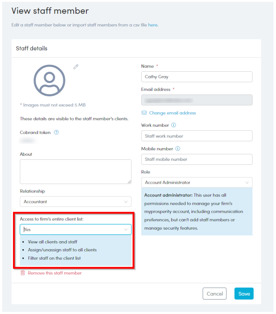Click the 'here' link to import staff CSV
276x314 pixels.
(x=153, y=25)
